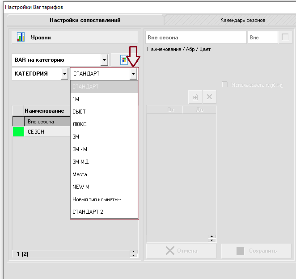Click the Отмена cancel button
Screen dimensions: 296x279
coord(181,251)
